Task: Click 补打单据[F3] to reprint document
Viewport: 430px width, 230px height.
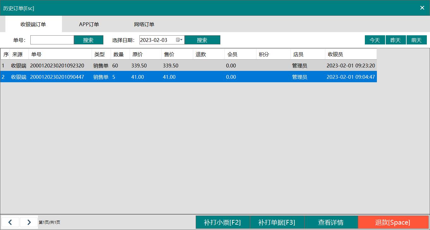Action: [x=277, y=222]
